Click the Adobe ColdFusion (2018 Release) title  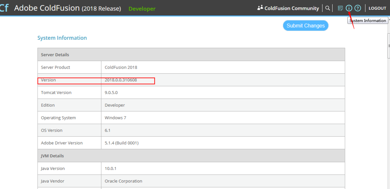coord(68,8)
